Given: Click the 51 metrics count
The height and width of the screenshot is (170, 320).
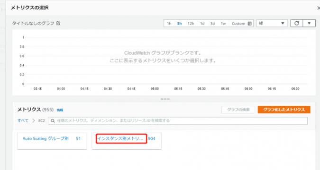Looking at the screenshot, I should pos(78,138).
